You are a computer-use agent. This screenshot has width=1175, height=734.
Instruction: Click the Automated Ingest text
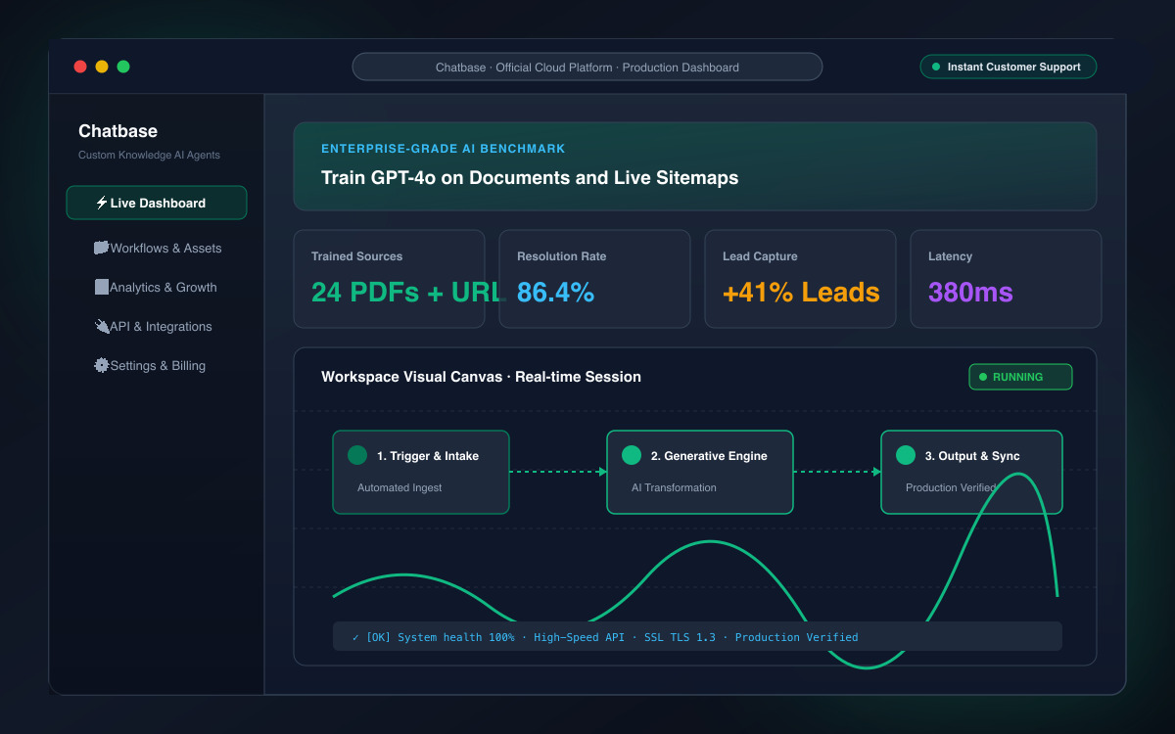(399, 487)
